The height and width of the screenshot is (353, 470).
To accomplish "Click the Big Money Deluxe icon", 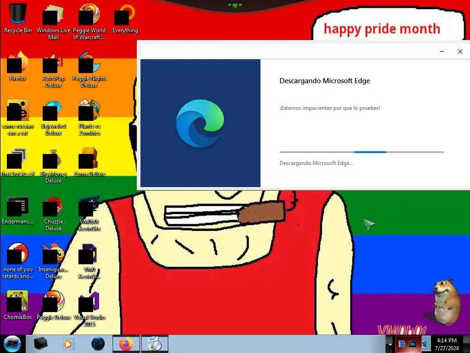I will pos(53,165).
